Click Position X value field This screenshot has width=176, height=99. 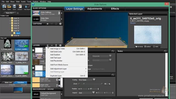click(84, 89)
